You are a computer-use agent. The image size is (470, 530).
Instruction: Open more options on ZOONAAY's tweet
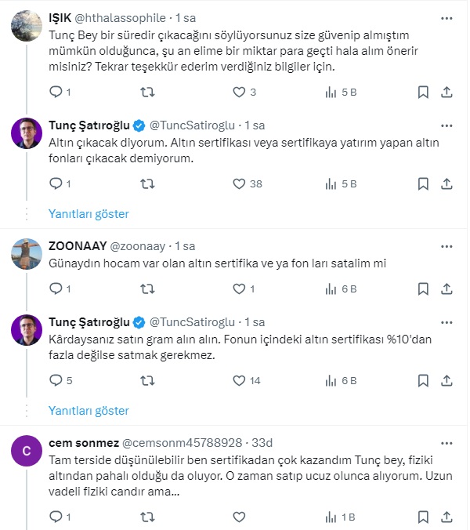[446, 245]
